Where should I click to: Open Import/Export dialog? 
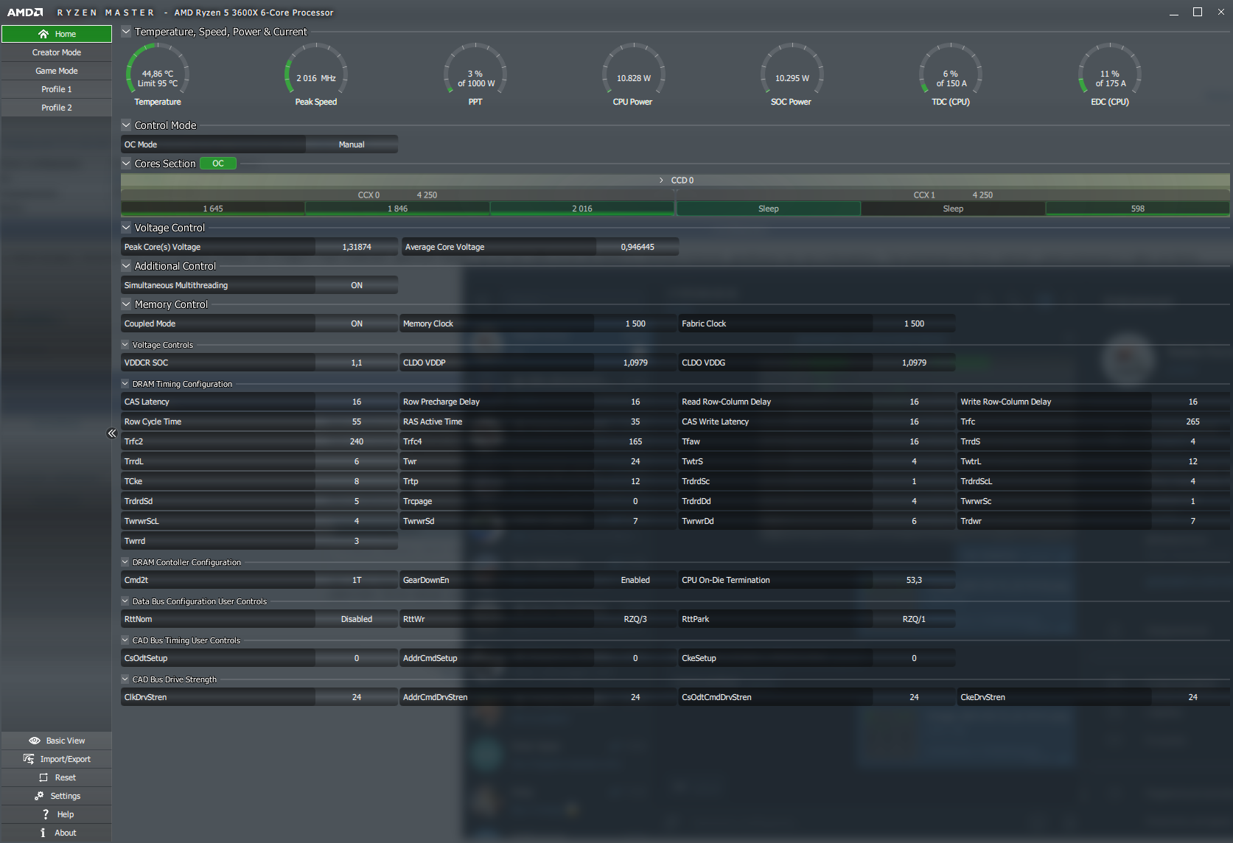pos(57,759)
